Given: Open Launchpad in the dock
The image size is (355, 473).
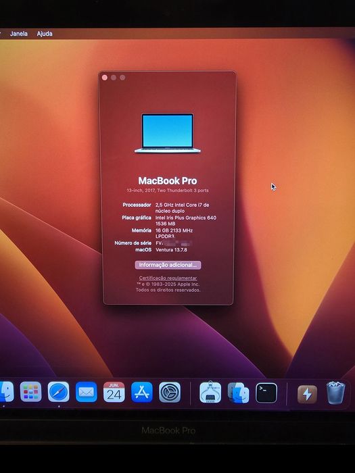Looking at the screenshot, I should pyautogui.click(x=31, y=392).
